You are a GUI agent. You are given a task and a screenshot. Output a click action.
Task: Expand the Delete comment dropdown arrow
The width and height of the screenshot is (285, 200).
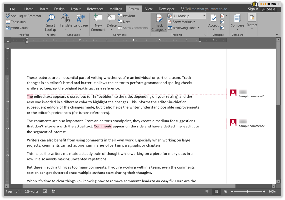[x=111, y=30]
